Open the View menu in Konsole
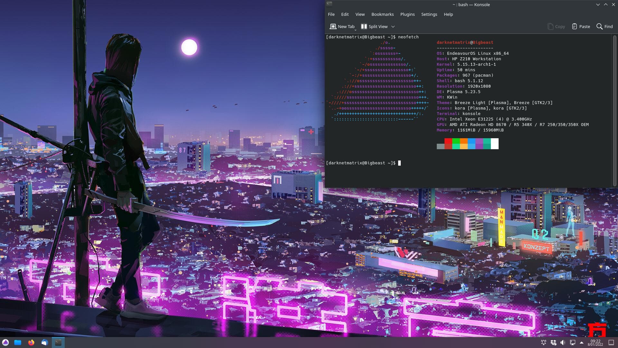Image resolution: width=618 pixels, height=348 pixels. [x=360, y=14]
